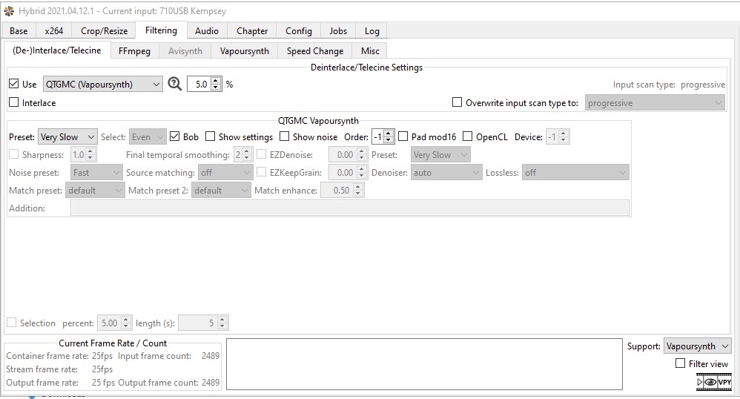Click the EZKeepGrain 0.00 value field

tap(347, 173)
